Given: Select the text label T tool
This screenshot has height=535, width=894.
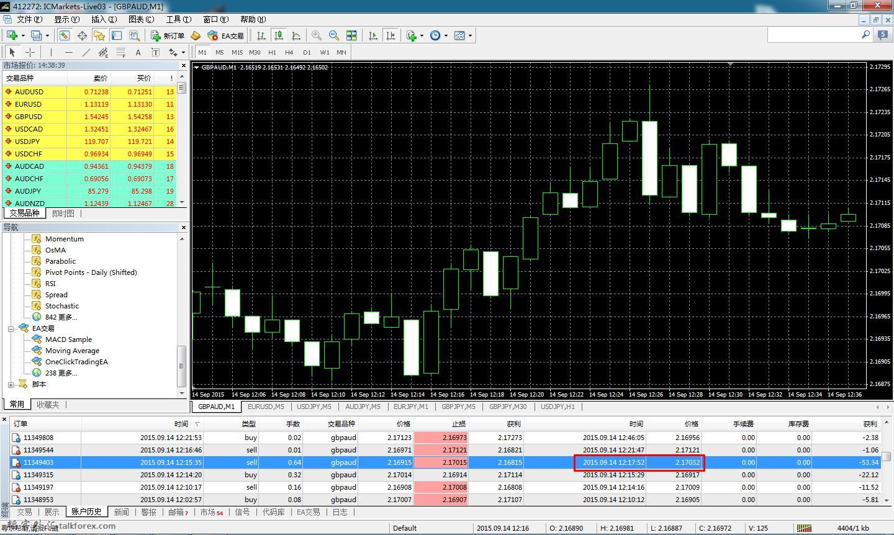Looking at the screenshot, I should click(155, 52).
